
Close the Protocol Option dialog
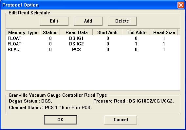tap(181, 5)
